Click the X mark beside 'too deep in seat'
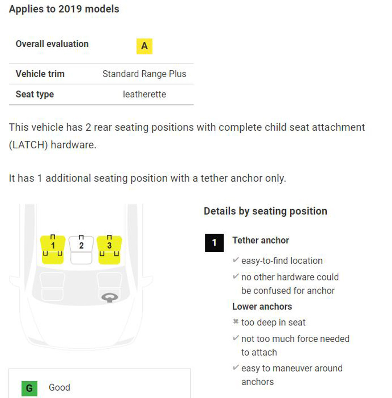 pyautogui.click(x=236, y=322)
